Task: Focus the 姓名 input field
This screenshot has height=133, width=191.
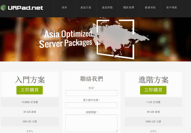Action: pos(91,93)
